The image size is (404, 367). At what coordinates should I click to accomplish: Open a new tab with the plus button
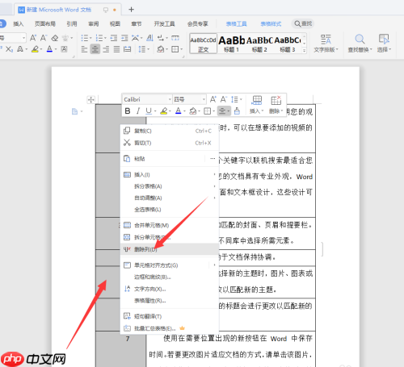[x=131, y=10]
